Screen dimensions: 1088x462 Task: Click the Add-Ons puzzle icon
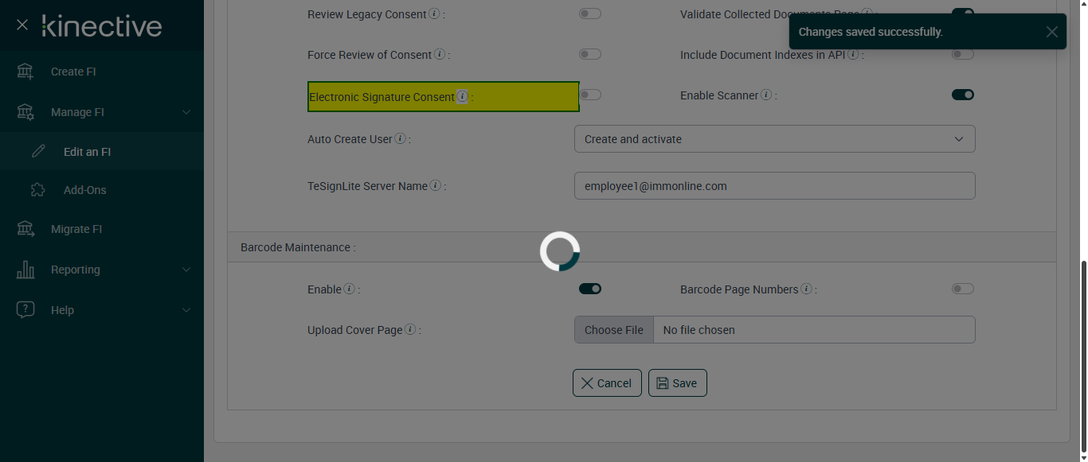[38, 190]
